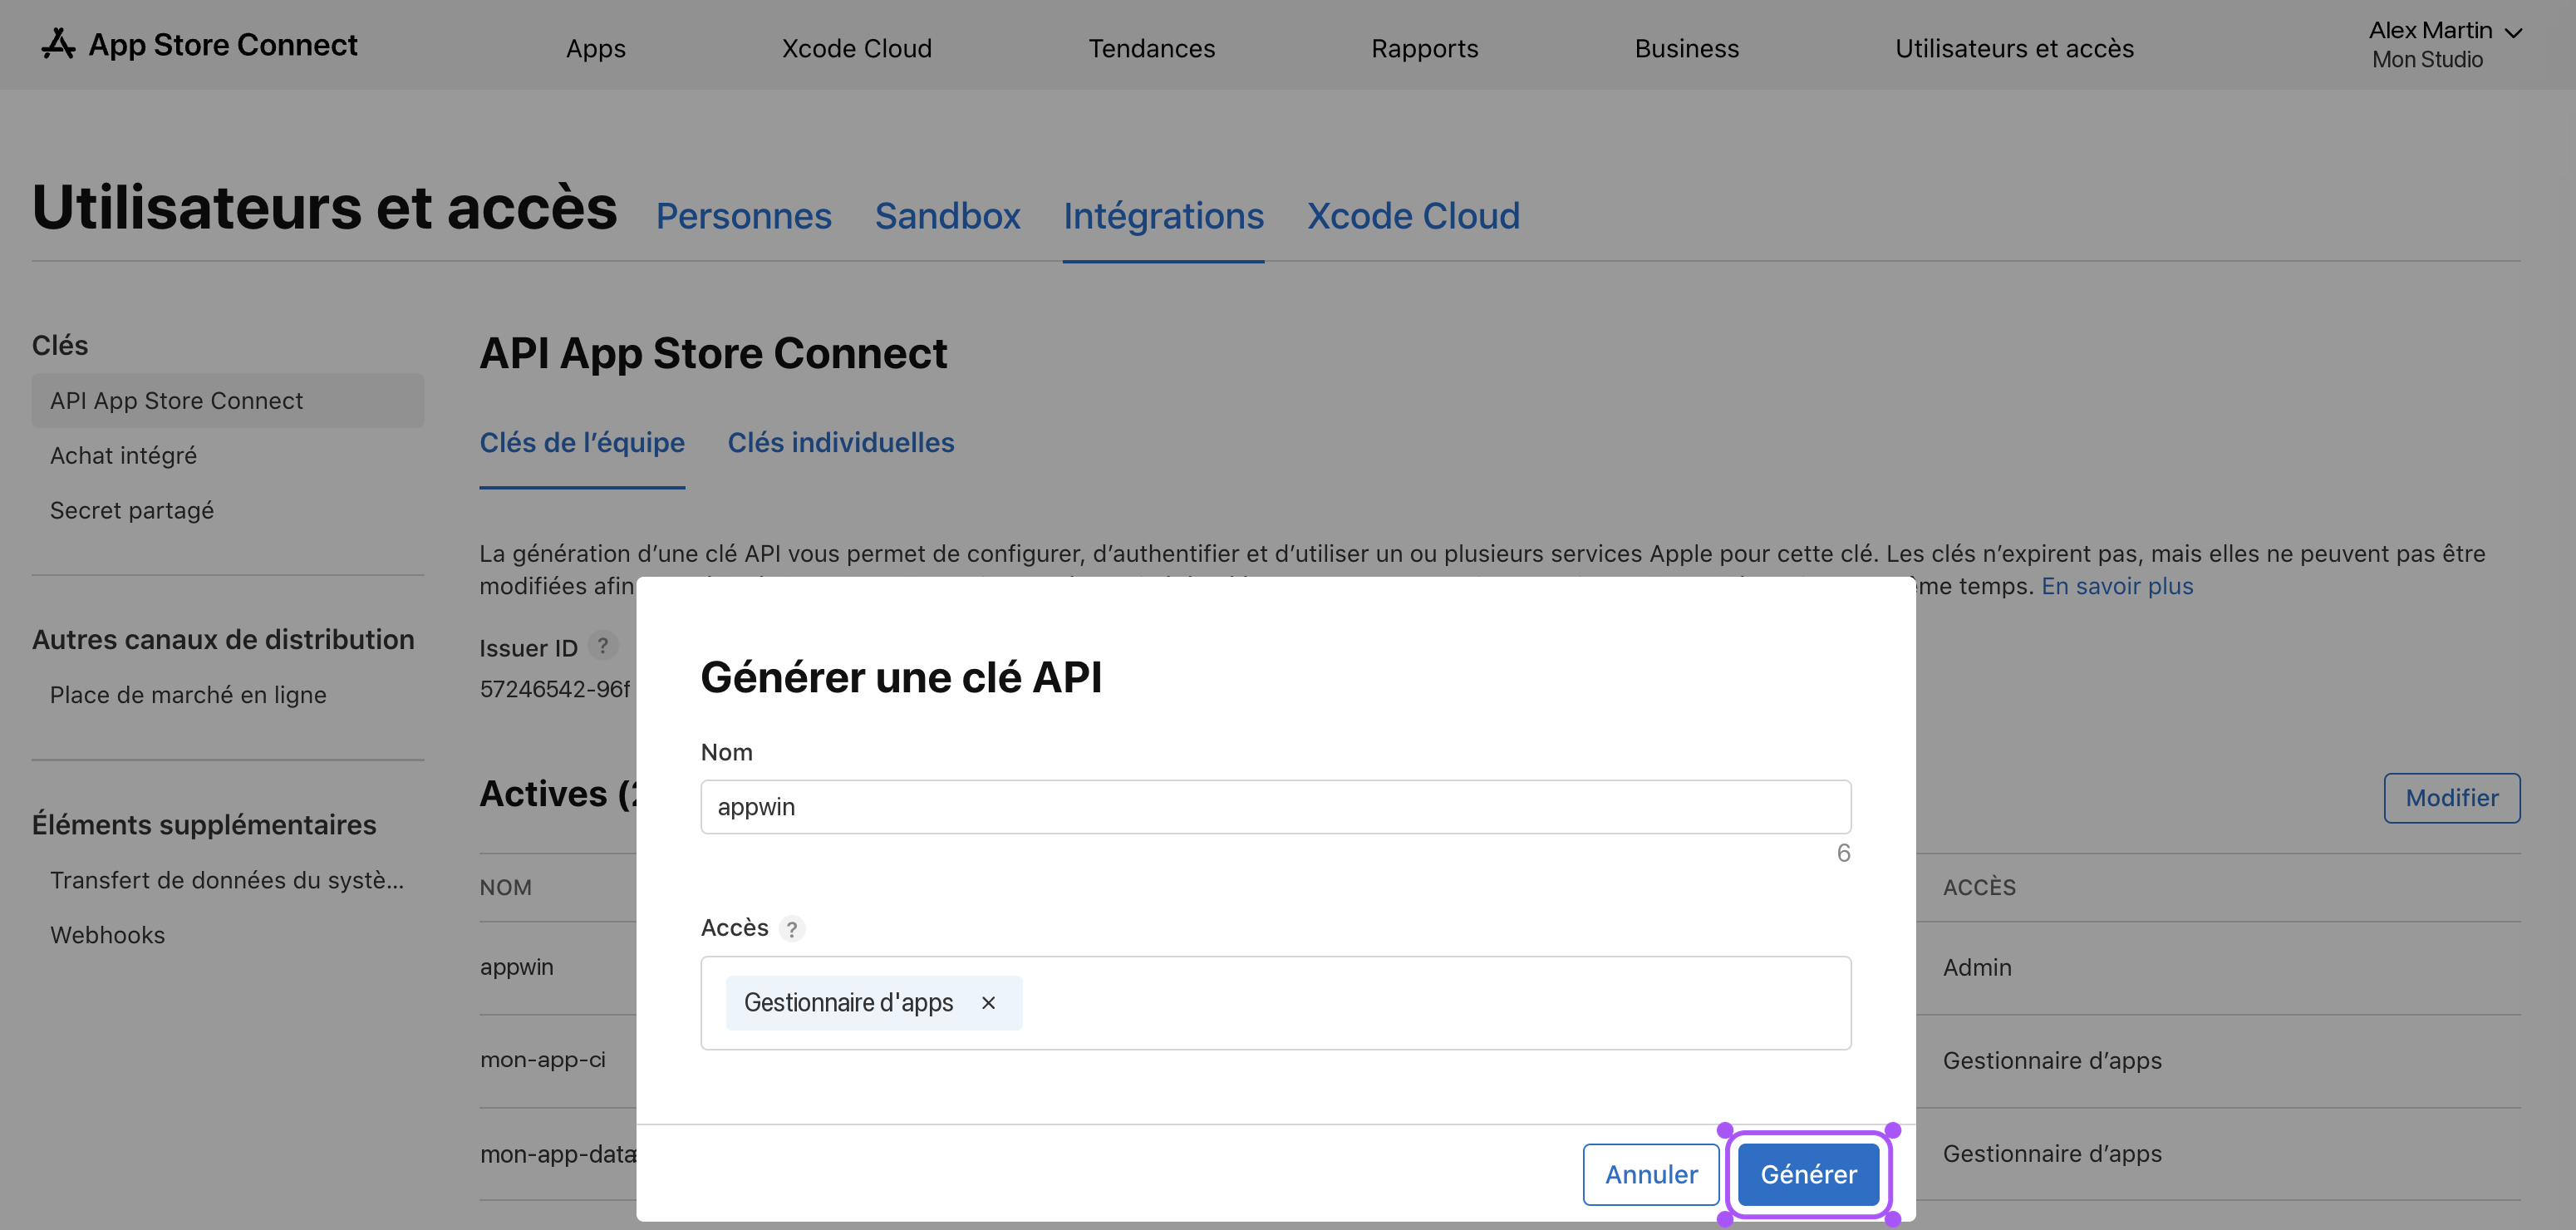Select API App Store Connect in the sidebar
This screenshot has height=1230, width=2576.
(x=228, y=401)
